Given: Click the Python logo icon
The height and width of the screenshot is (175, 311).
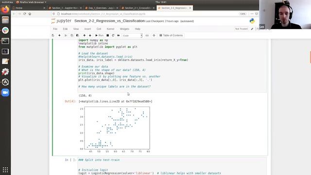Looking at the screenshot, I should pos(252,21).
